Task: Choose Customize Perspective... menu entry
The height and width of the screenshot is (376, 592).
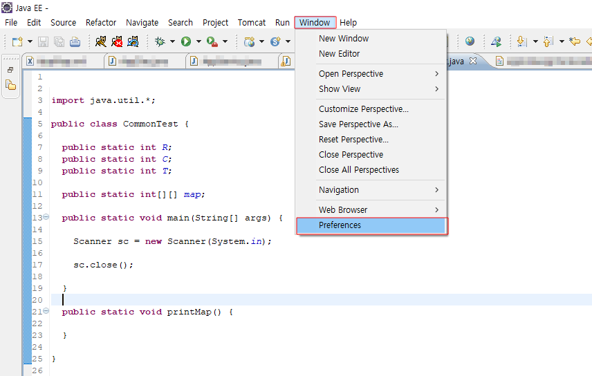Action: pyautogui.click(x=371, y=109)
